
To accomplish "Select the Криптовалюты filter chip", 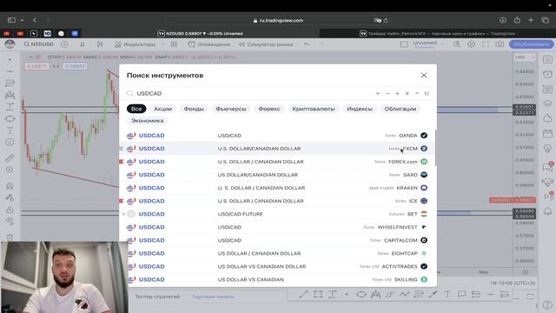I will coord(314,109).
